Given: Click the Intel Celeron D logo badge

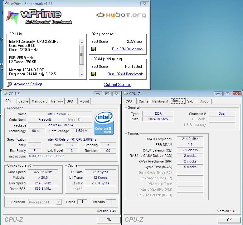Looking at the screenshot, I should click(x=104, y=122).
